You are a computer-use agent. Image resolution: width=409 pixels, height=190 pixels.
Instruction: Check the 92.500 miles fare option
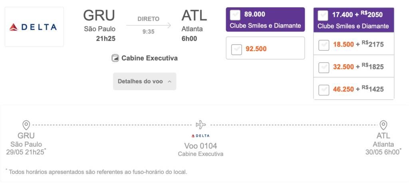click(236, 50)
